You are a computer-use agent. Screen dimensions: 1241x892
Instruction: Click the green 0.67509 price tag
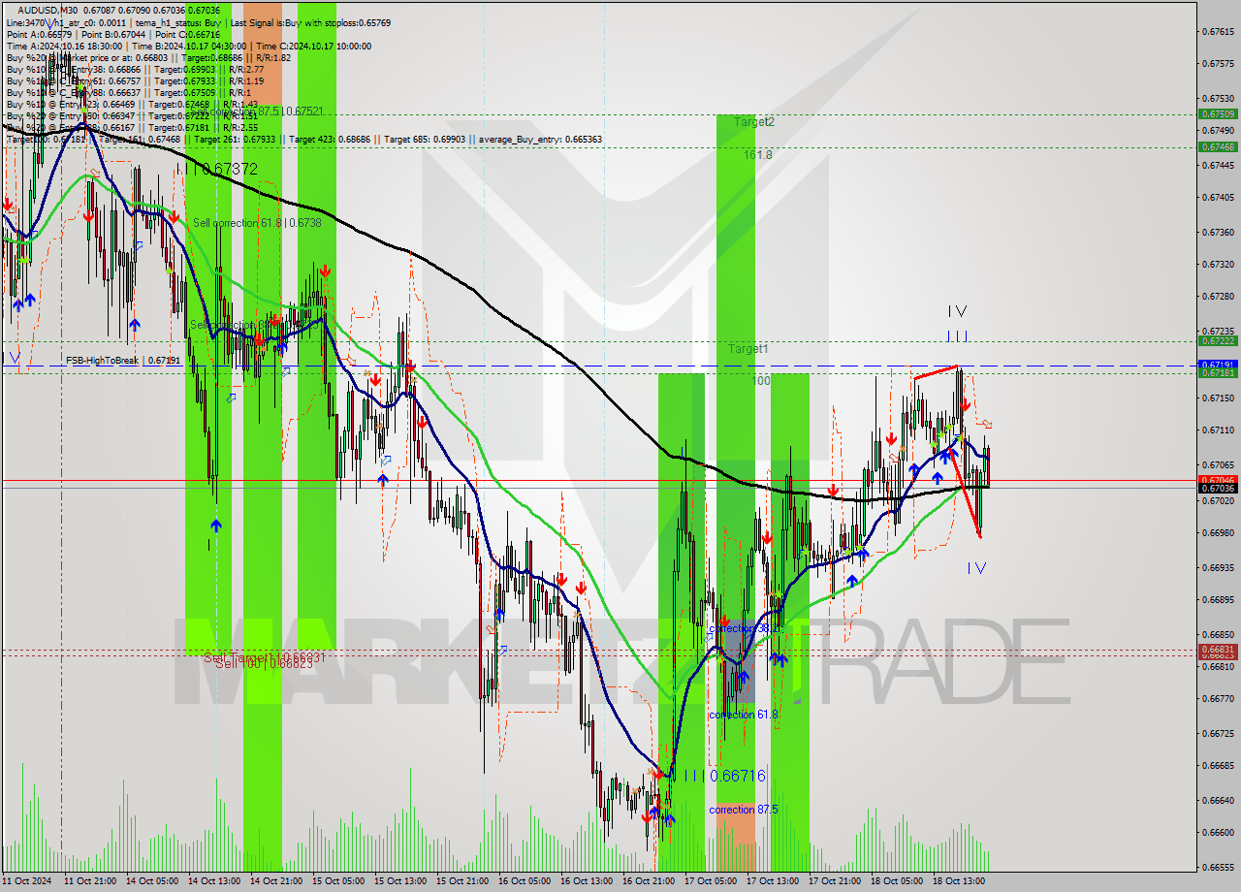[x=1218, y=113]
